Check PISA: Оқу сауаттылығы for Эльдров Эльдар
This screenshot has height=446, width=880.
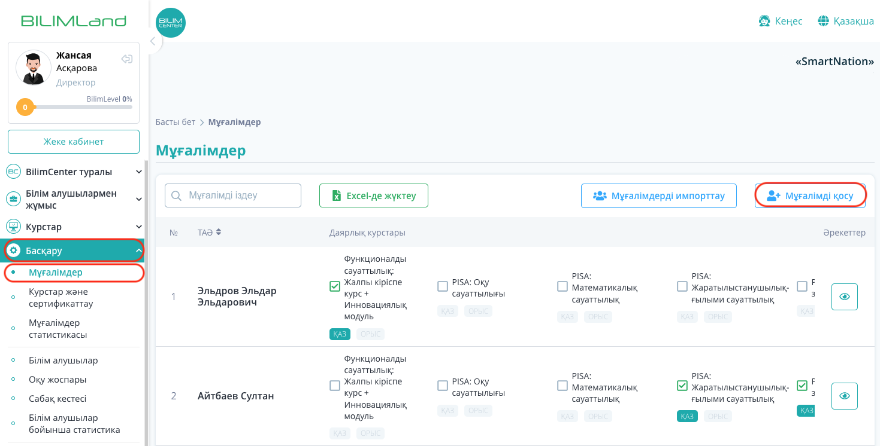(443, 286)
